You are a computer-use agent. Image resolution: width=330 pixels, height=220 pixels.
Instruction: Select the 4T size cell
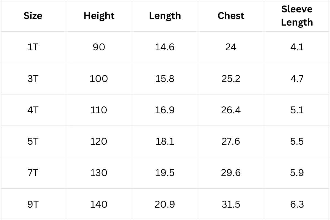tap(33, 110)
